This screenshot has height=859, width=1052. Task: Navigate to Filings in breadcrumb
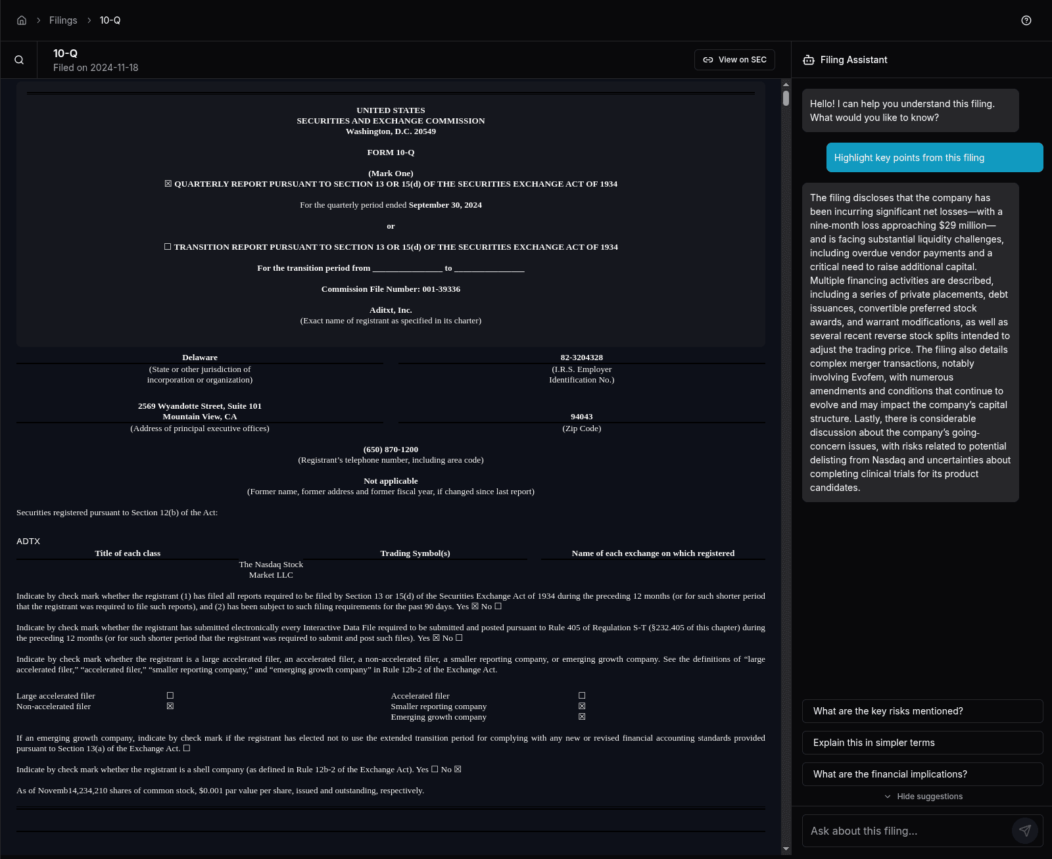pyautogui.click(x=63, y=20)
